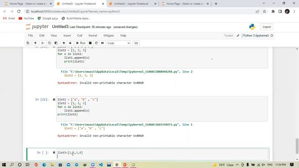
Task: Open Task View on the taskbar
Action: click(x=28, y=165)
